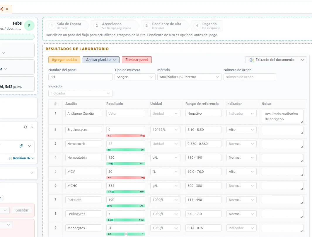Open the Método Analizador CBC interno dropdown
The width and height of the screenshot is (312, 237).
coord(190,77)
